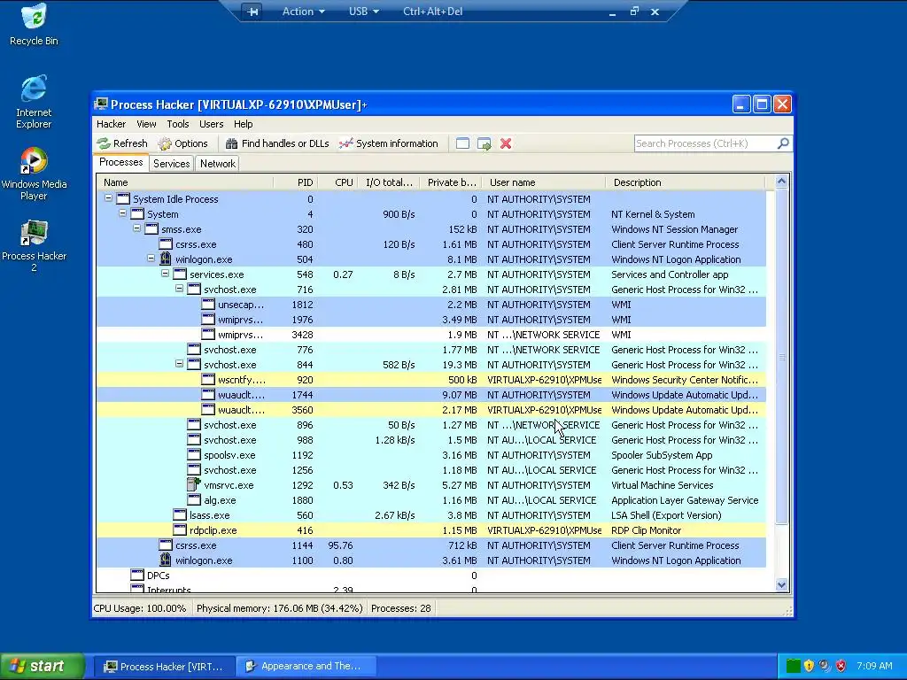Collapse the System Idle Process node
The height and width of the screenshot is (680, 907).
click(108, 197)
